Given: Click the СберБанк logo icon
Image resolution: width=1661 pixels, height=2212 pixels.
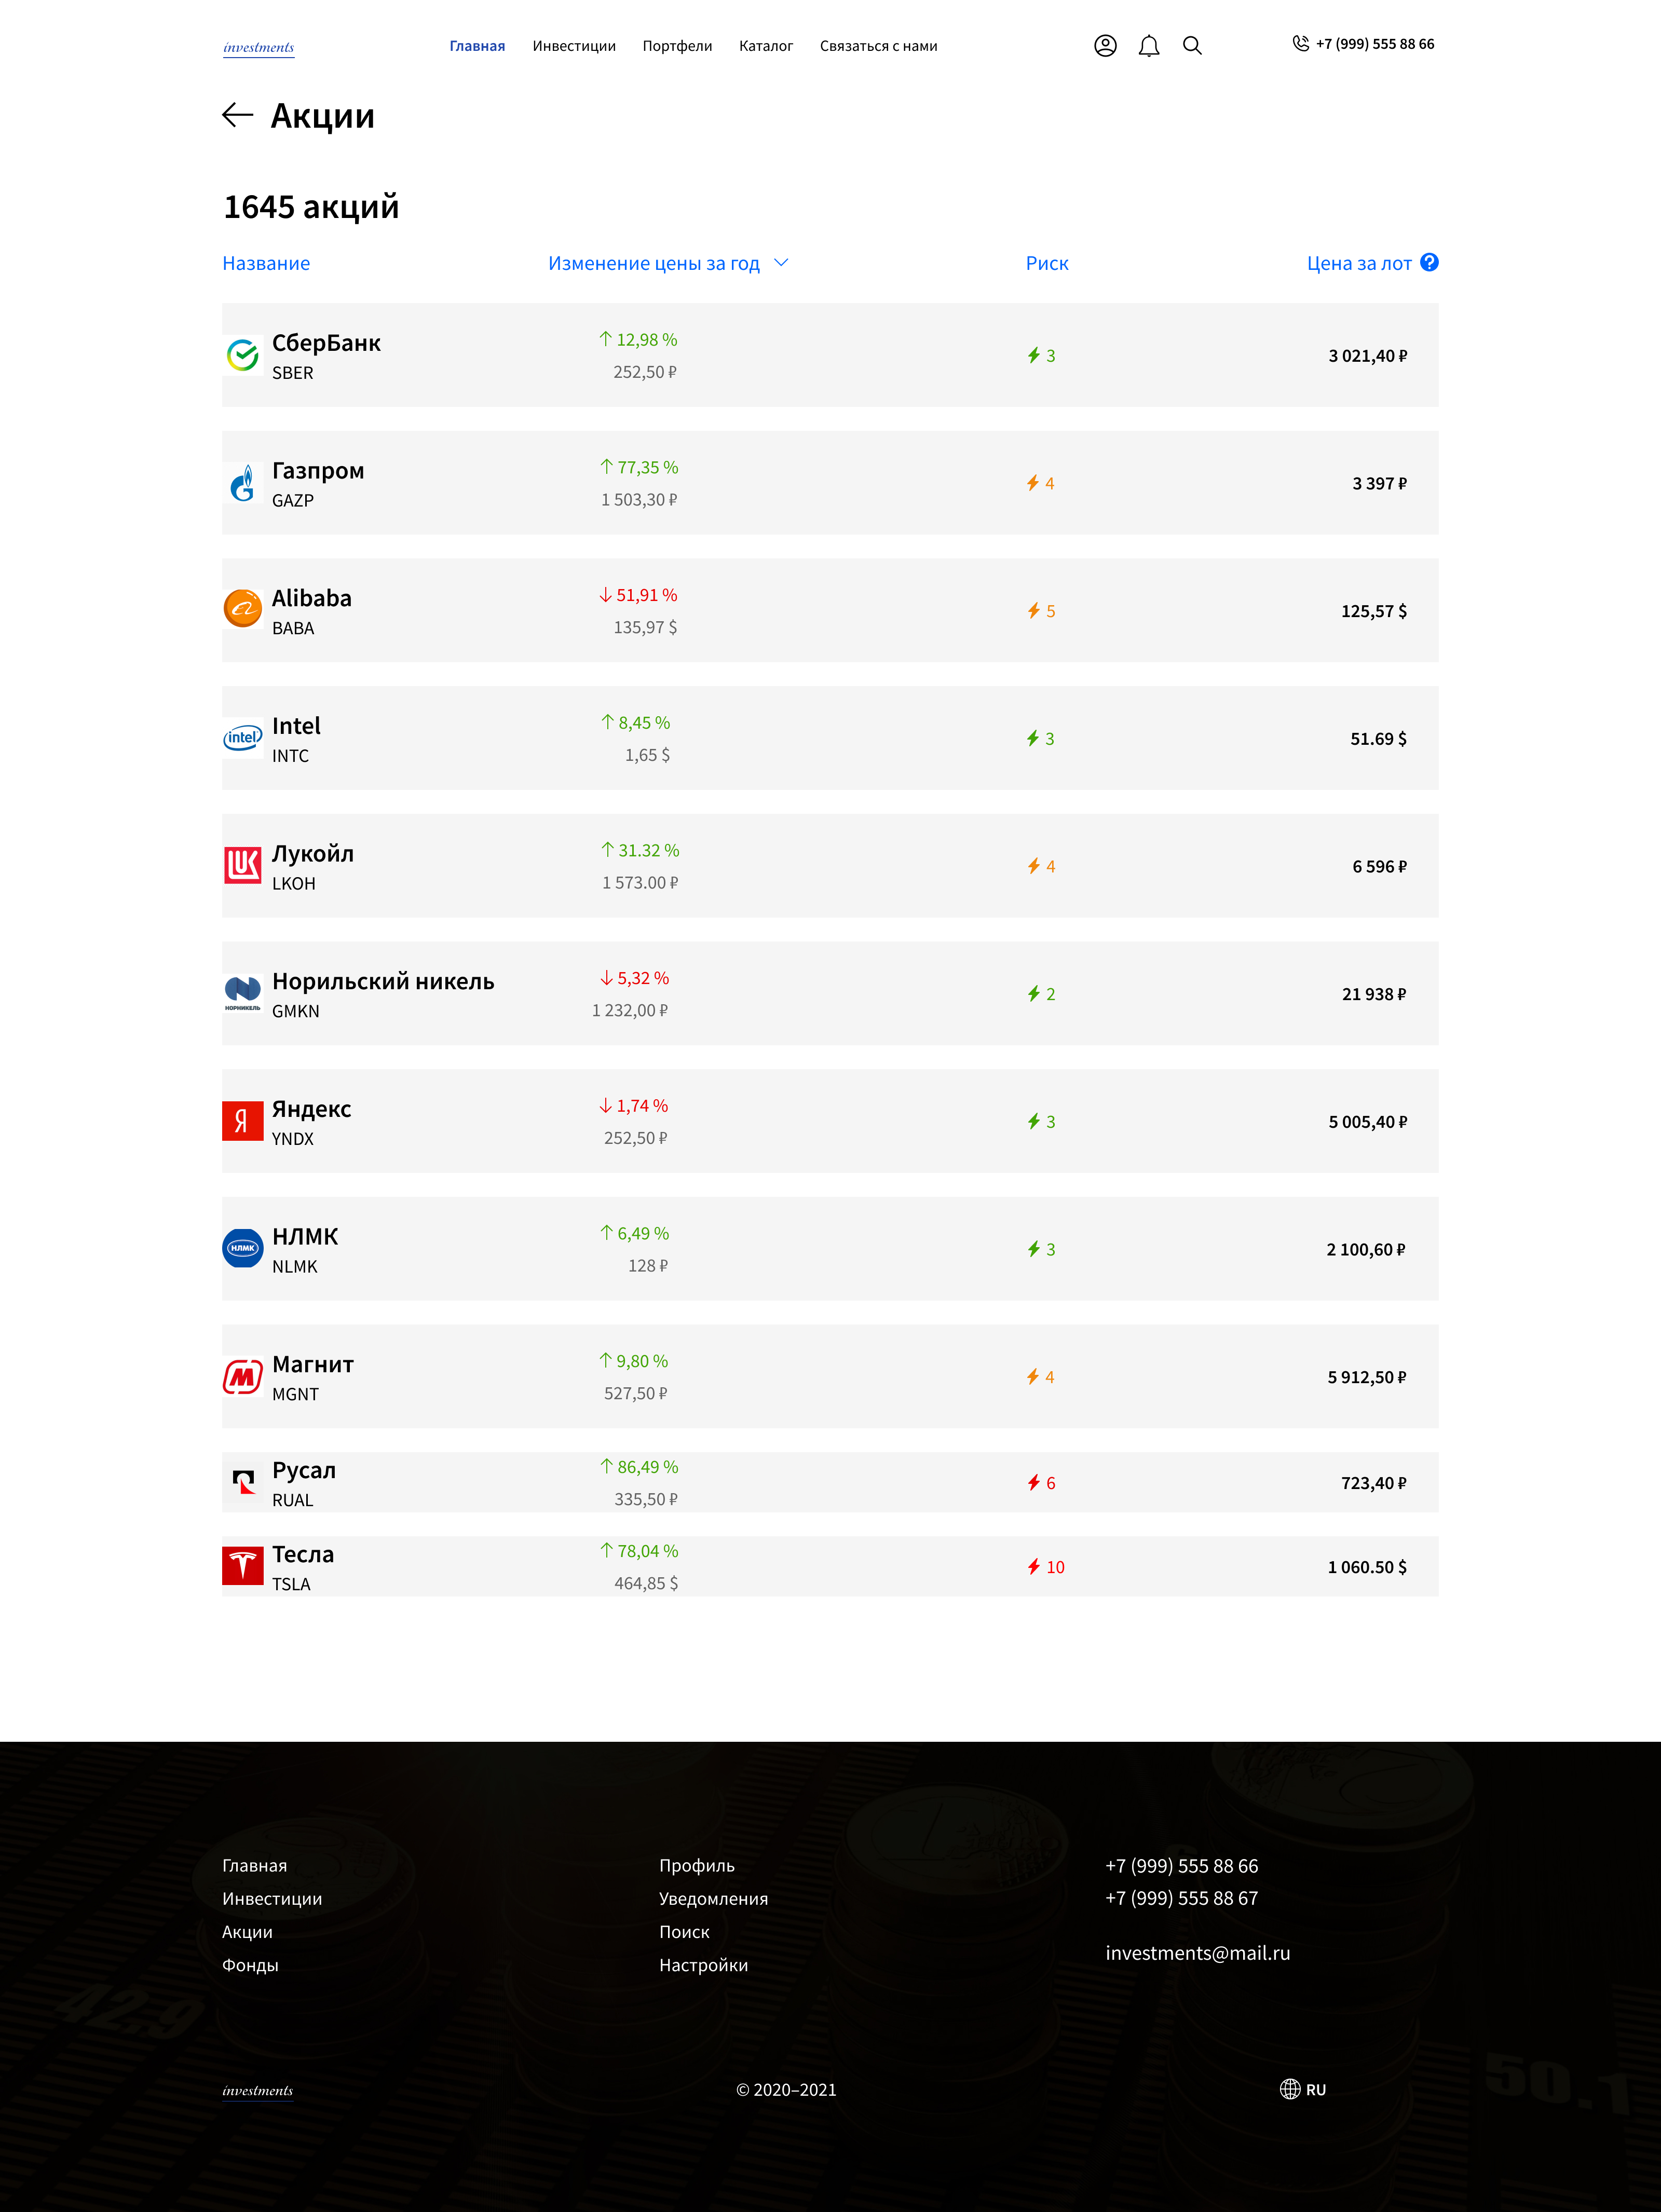Looking at the screenshot, I should [x=242, y=355].
